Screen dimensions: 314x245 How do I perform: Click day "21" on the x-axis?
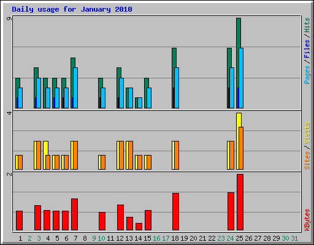click(202, 238)
